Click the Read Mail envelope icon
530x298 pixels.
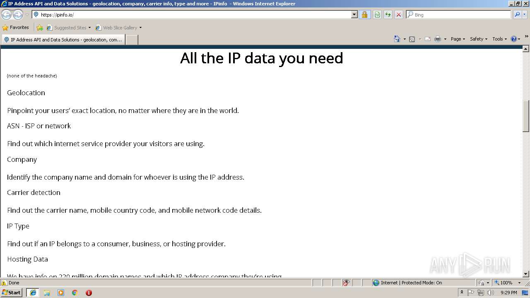428,39
